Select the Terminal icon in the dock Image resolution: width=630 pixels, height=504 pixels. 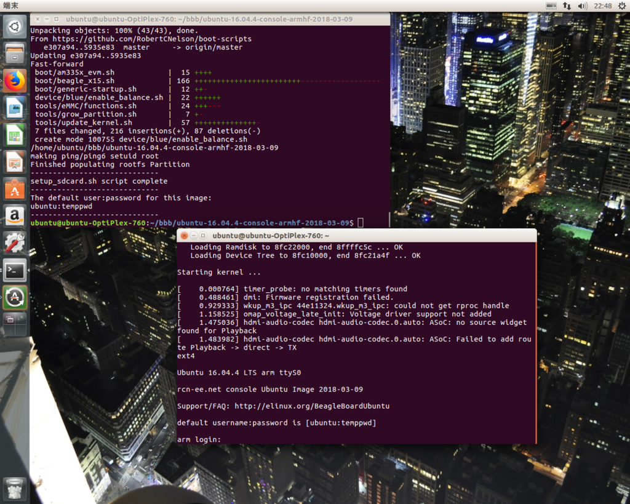(x=15, y=271)
